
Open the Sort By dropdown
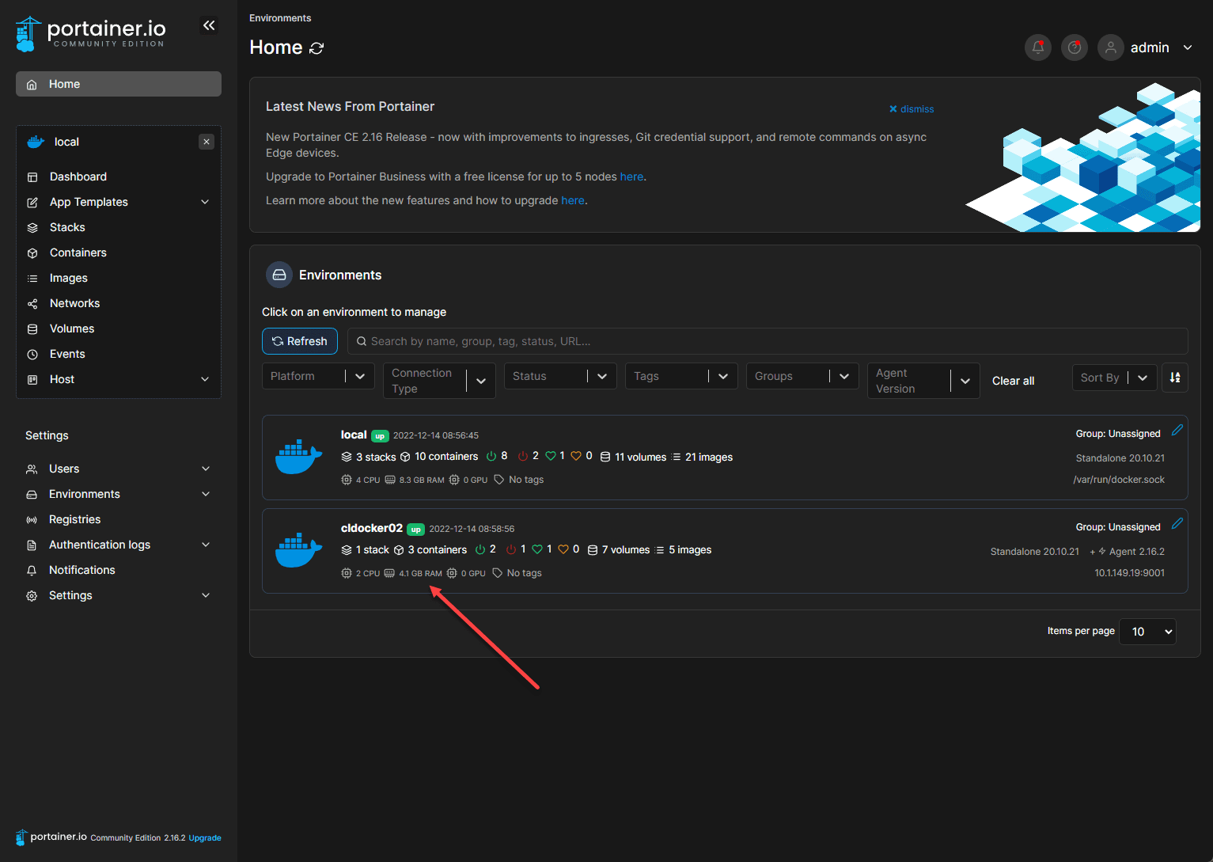1114,378
